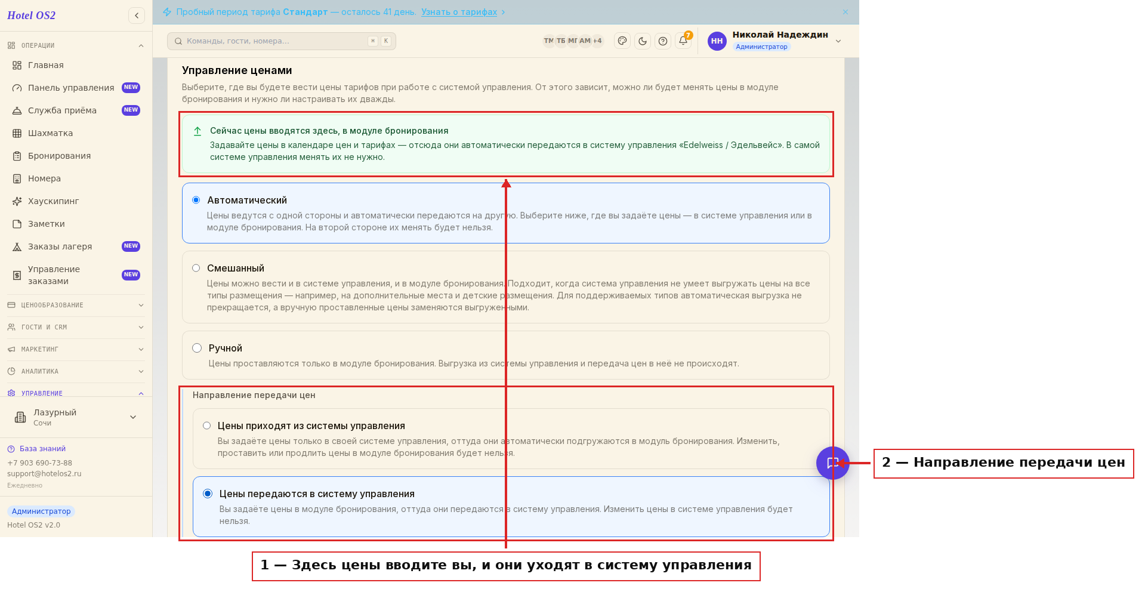
Task: Open the floating chat support button
Action: pos(832,463)
